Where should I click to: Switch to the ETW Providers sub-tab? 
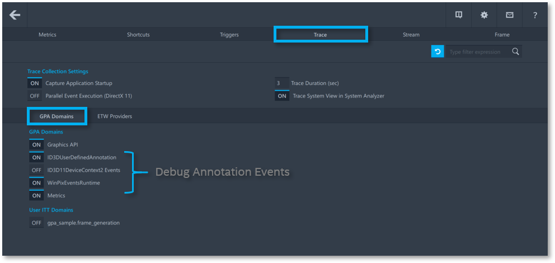click(x=115, y=116)
